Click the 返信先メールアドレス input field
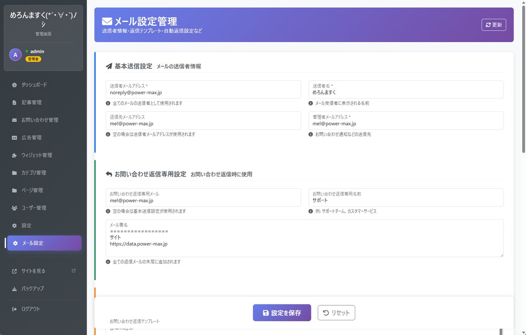526x335 pixels. click(203, 120)
